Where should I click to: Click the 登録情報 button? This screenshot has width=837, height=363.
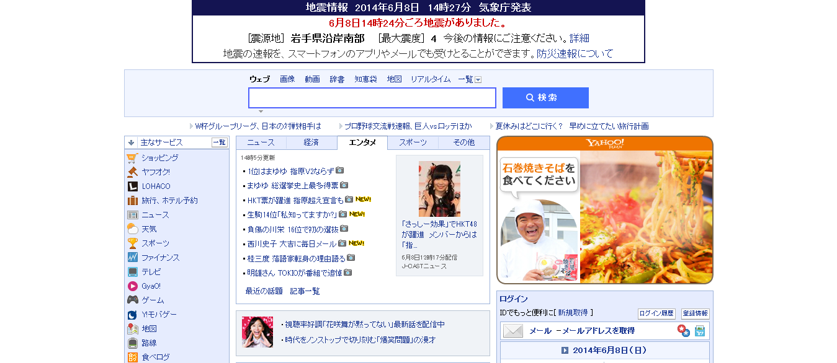tap(696, 313)
